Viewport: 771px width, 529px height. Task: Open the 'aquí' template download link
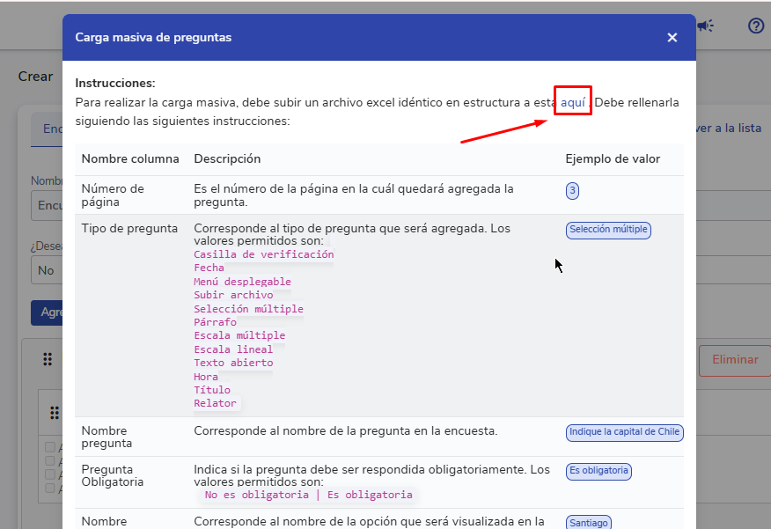[573, 103]
